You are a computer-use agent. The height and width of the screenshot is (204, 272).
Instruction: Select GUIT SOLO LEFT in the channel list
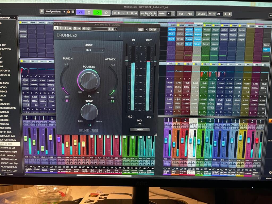pos(10,171)
